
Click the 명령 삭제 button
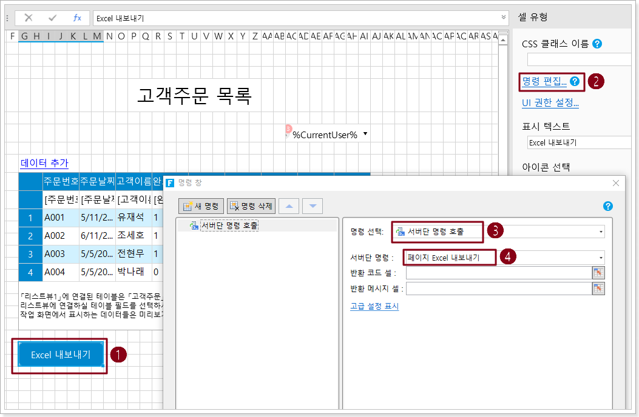coord(251,206)
